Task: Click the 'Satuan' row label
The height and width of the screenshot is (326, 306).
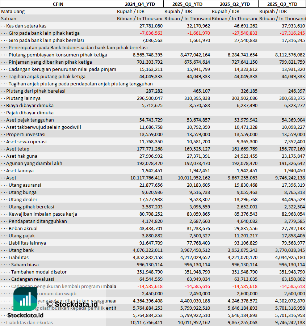Action: (x=9, y=19)
